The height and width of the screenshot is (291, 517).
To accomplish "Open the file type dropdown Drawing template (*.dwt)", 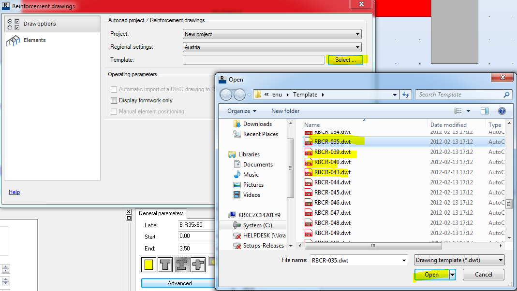I will click(458, 260).
